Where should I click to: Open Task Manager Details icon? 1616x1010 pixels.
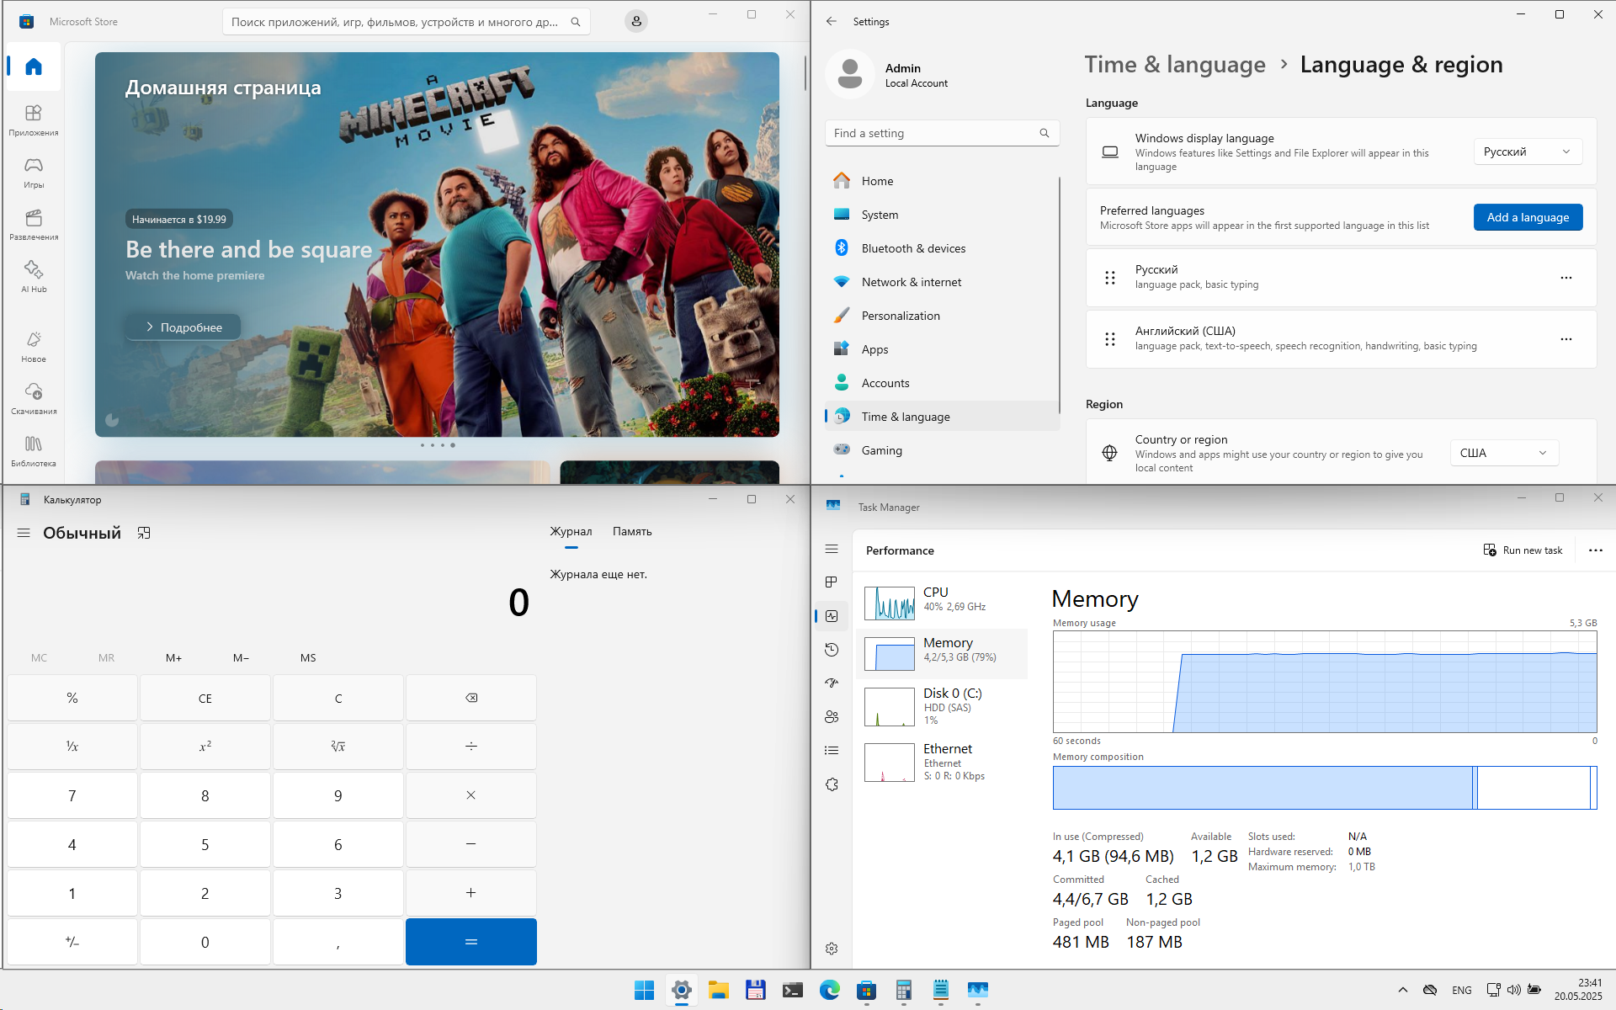(832, 751)
